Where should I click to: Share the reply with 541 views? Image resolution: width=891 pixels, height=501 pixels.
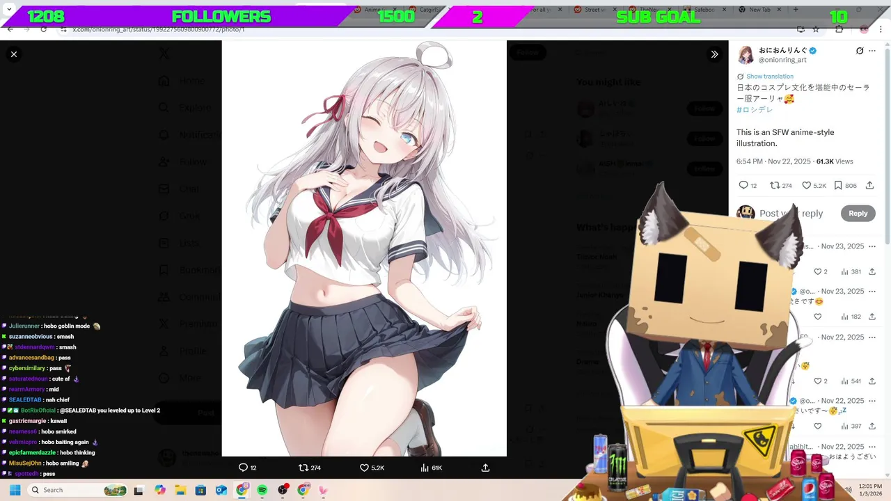click(872, 381)
